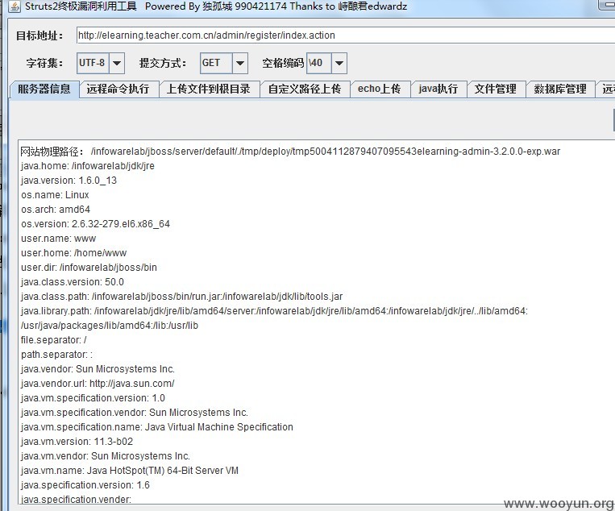Click the java.vendor: Sun Microsystems Inc. line

[98, 369]
